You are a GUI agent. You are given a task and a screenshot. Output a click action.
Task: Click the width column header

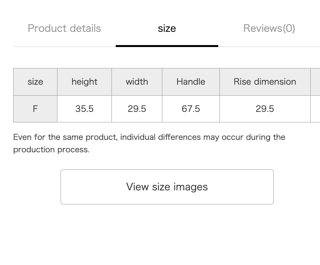point(137,82)
